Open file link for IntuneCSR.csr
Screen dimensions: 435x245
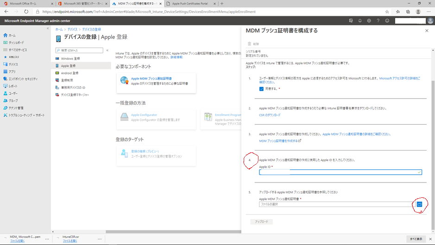(70, 241)
